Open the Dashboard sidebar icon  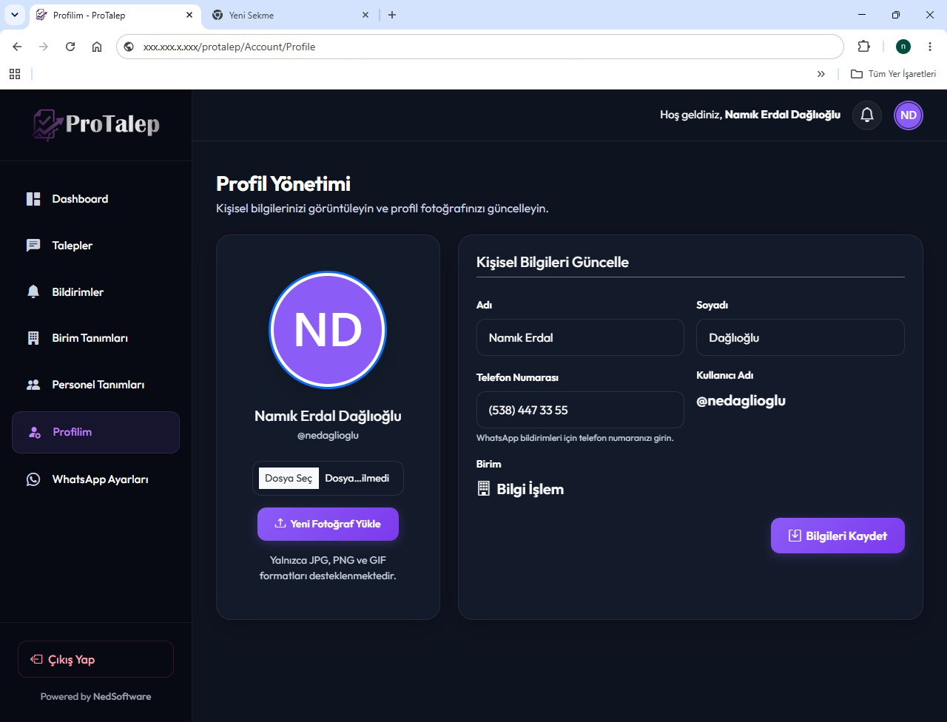point(33,199)
